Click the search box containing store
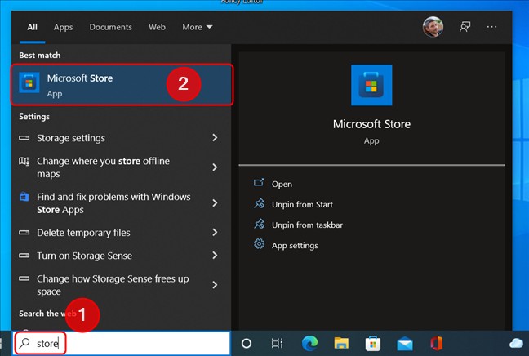 pos(122,343)
